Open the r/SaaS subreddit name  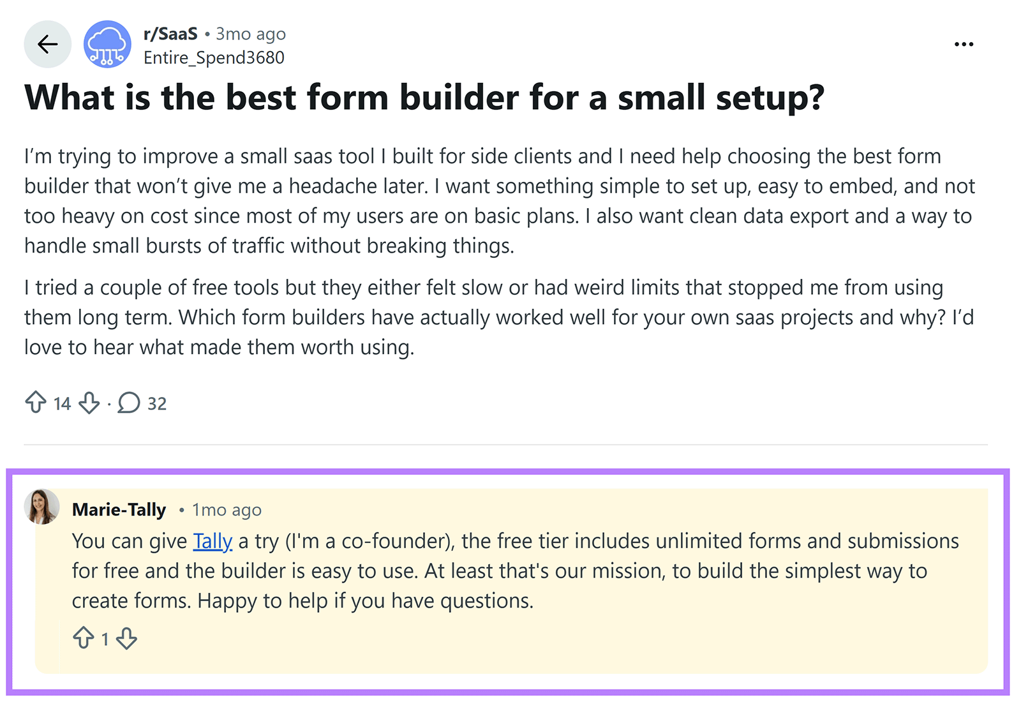(x=170, y=34)
